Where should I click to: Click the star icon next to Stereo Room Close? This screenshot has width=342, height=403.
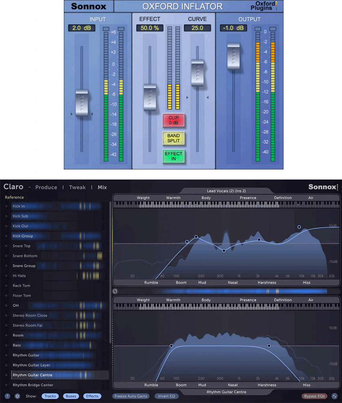(x=6, y=315)
